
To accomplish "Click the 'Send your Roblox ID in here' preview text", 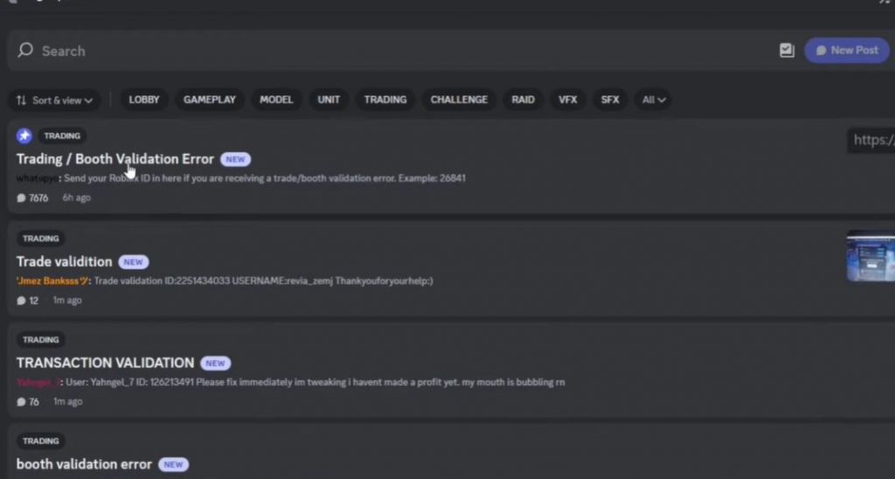I will 264,178.
